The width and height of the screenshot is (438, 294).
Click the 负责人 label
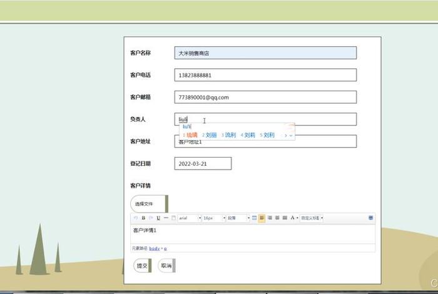pos(138,119)
